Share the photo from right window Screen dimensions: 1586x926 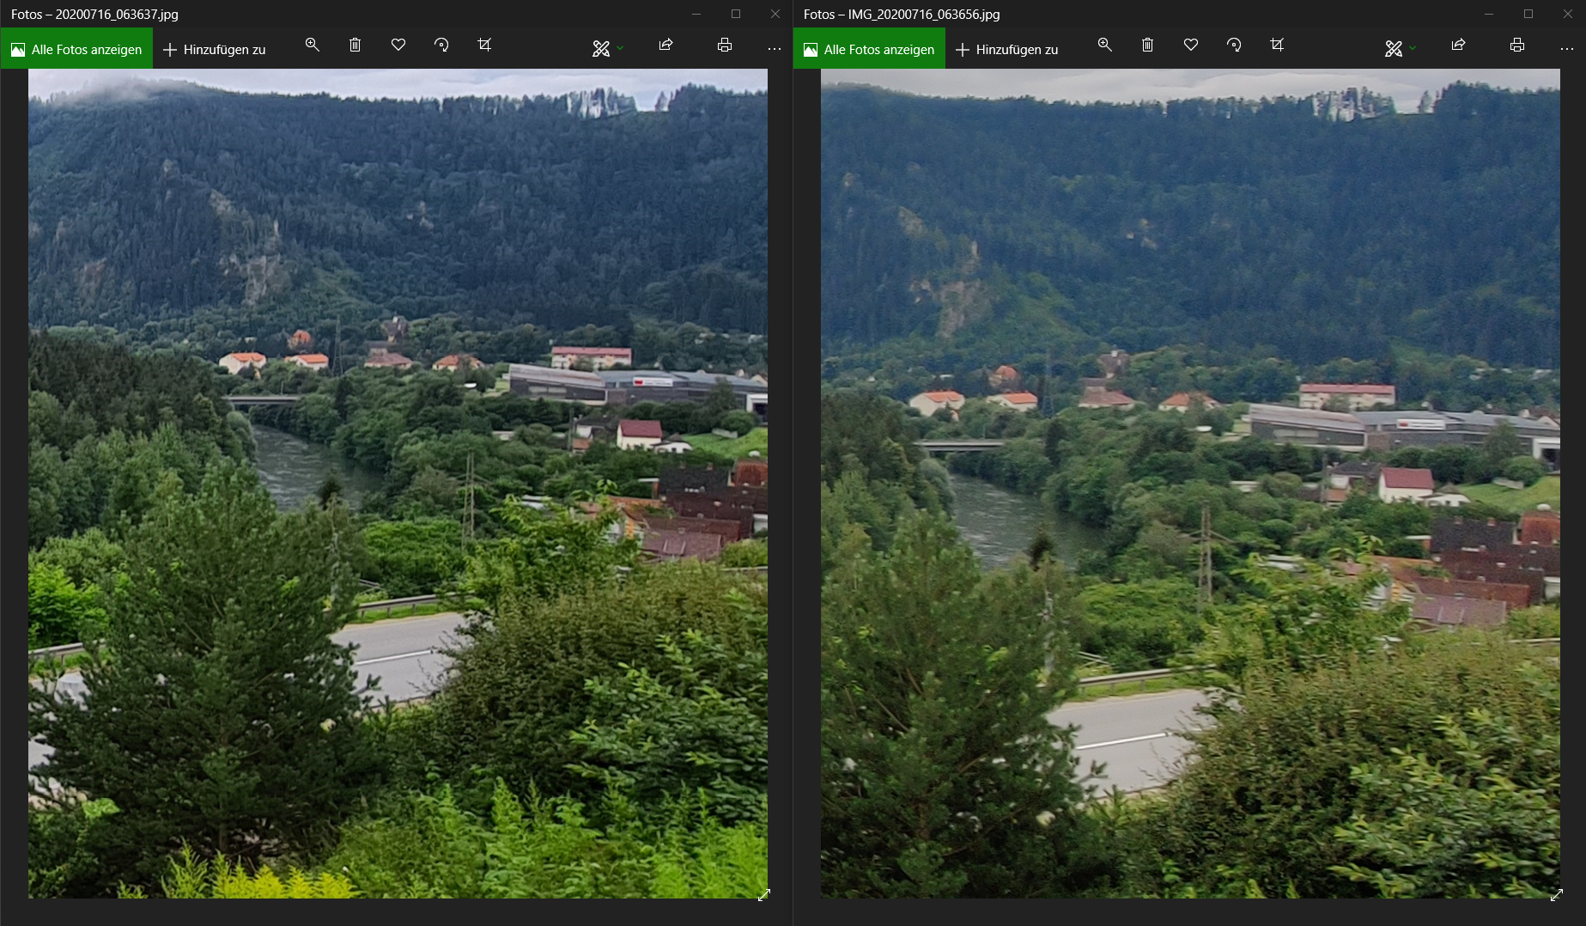(x=1458, y=45)
